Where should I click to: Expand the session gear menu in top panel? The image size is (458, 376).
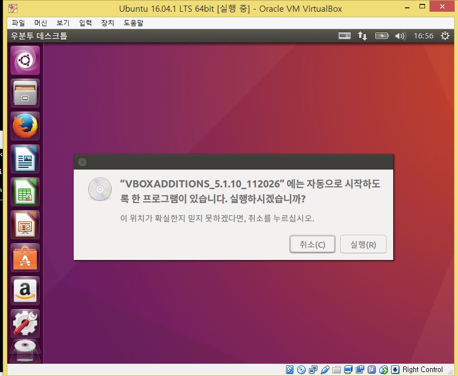pos(445,36)
